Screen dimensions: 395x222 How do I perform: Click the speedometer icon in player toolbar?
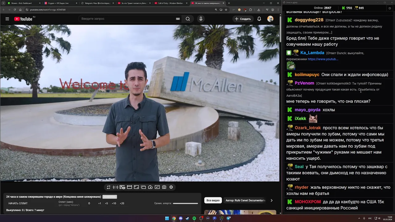(x=150, y=187)
